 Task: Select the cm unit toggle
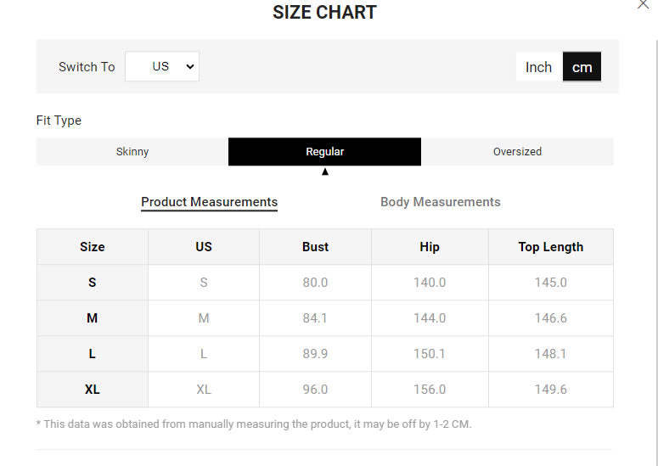(x=582, y=67)
